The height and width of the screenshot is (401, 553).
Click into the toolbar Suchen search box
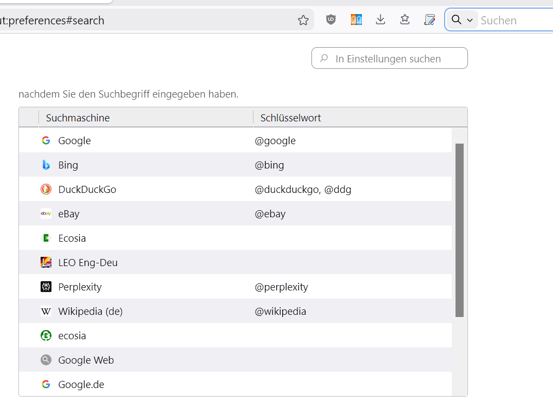pos(515,20)
